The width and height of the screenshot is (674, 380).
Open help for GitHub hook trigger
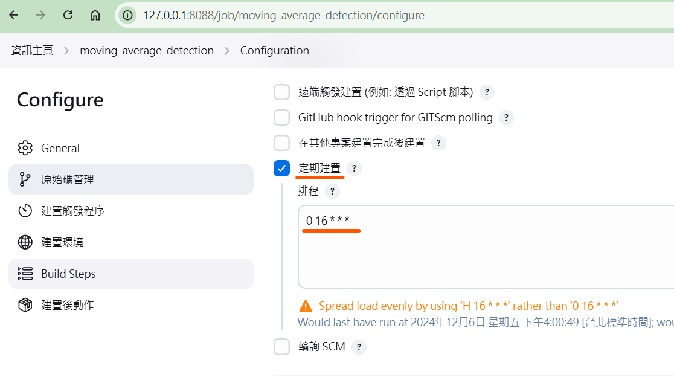coord(506,117)
